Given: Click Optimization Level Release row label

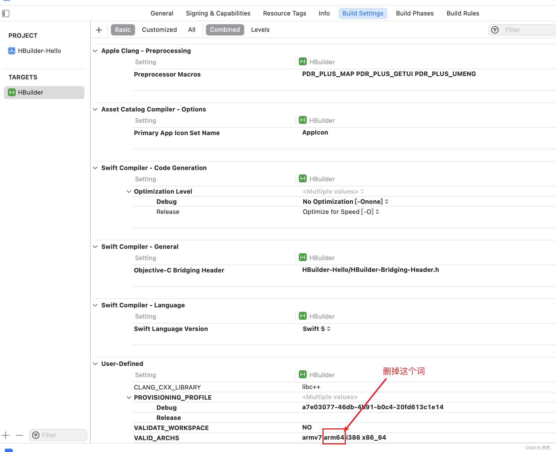Looking at the screenshot, I should [168, 212].
